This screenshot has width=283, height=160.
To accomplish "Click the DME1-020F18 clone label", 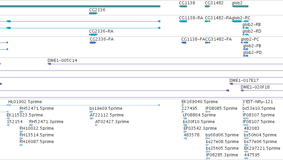I will click(255, 87).
